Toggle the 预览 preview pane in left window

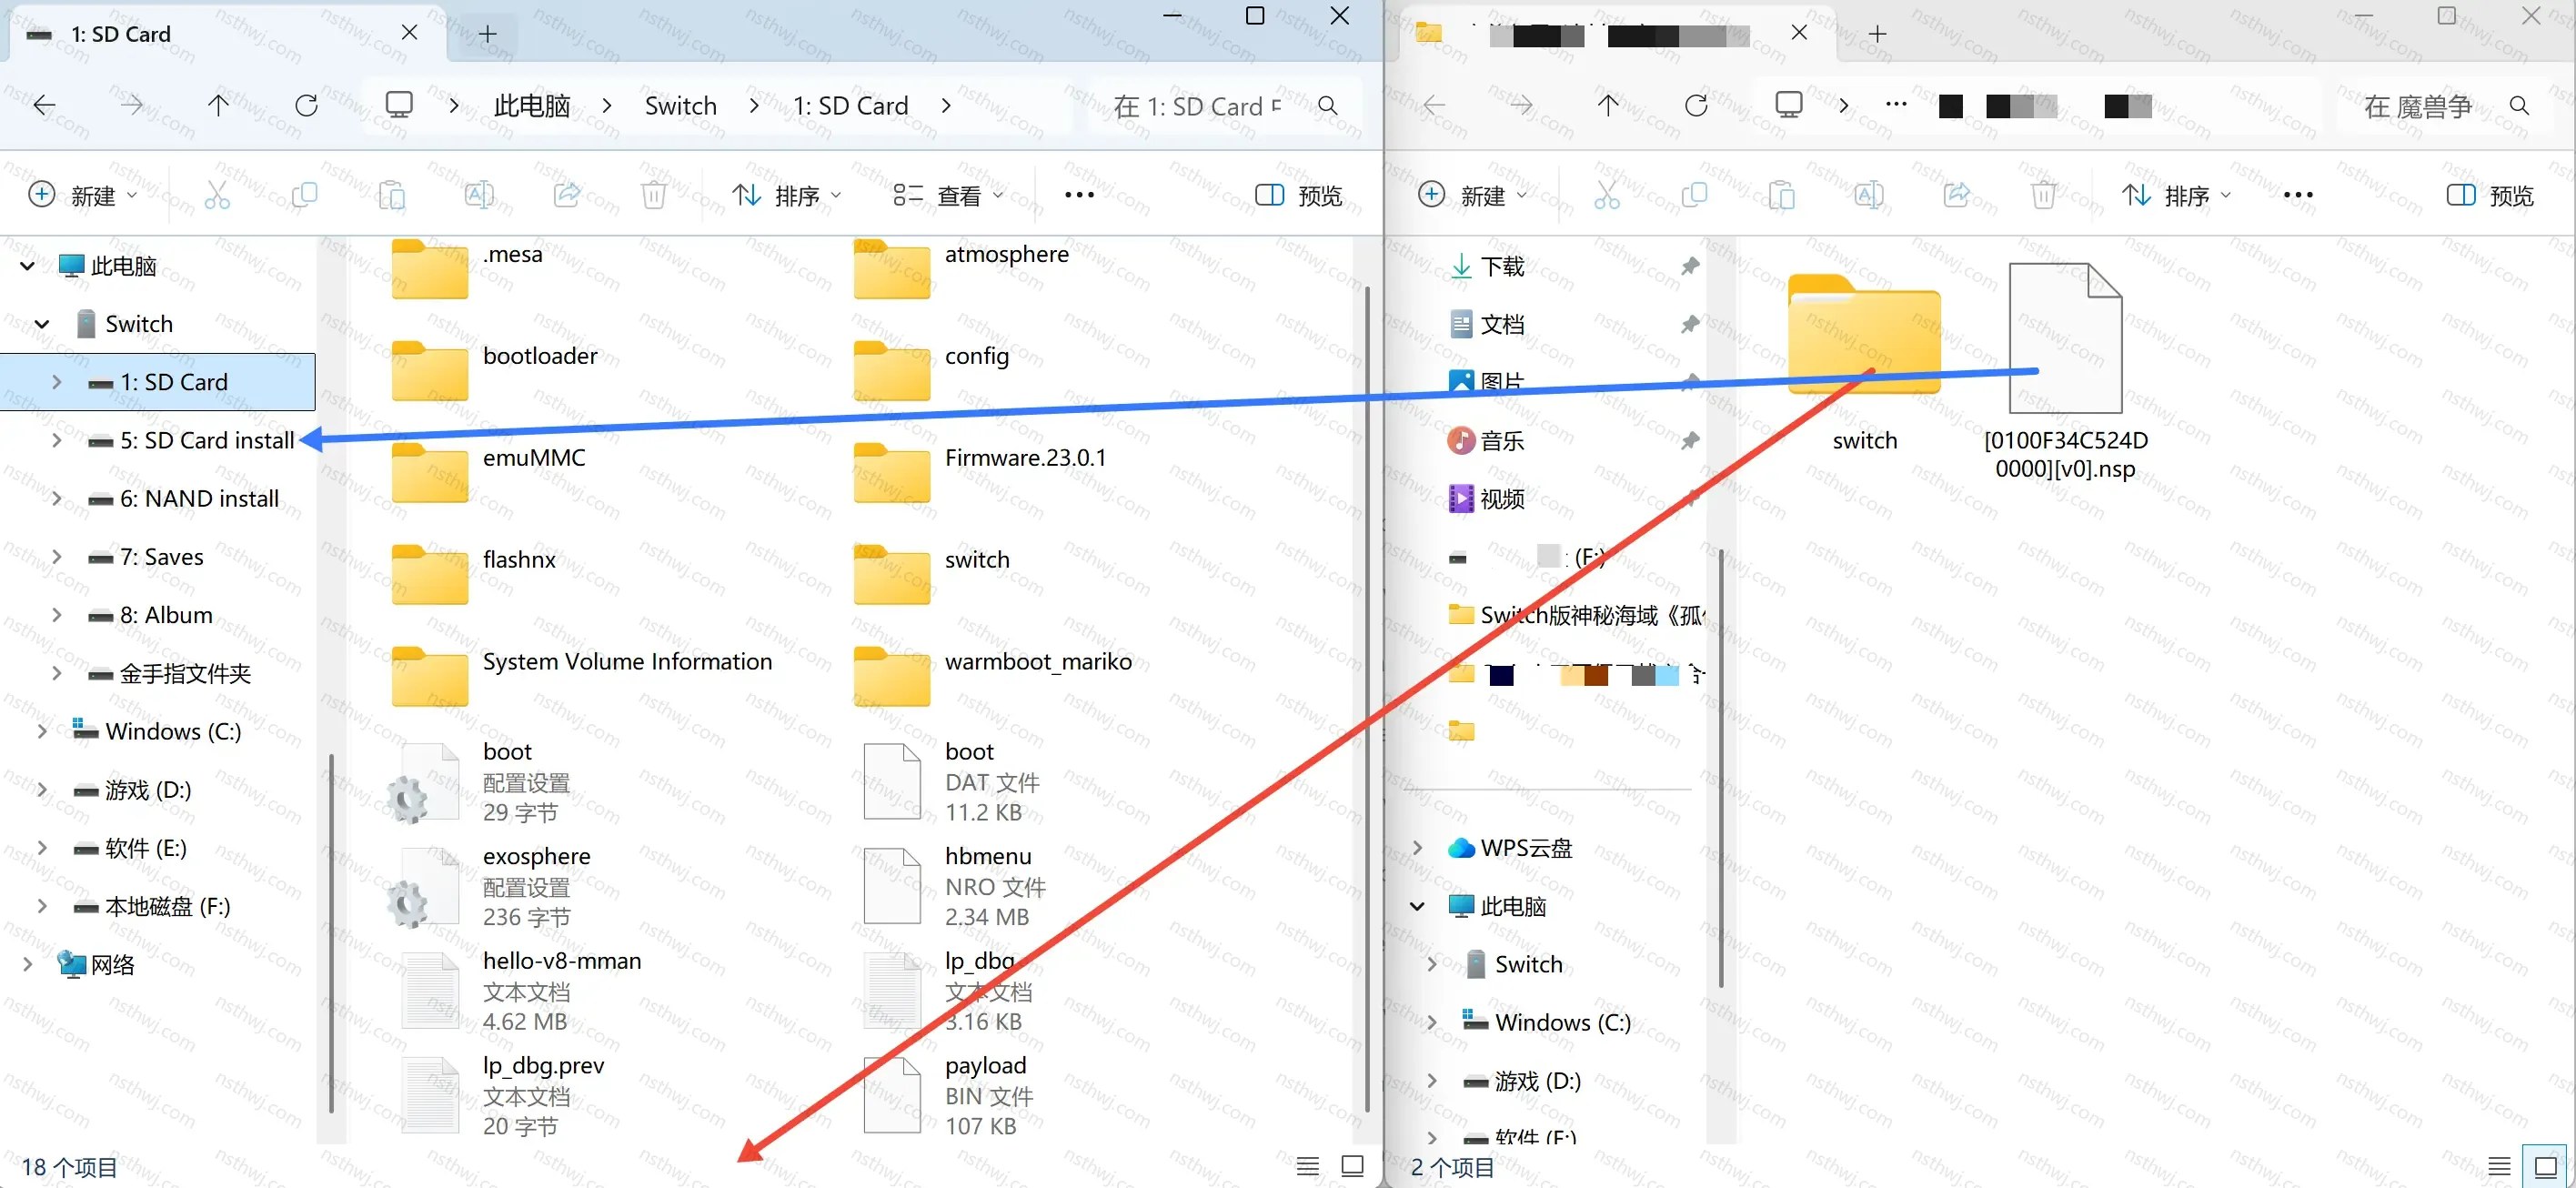(1298, 195)
